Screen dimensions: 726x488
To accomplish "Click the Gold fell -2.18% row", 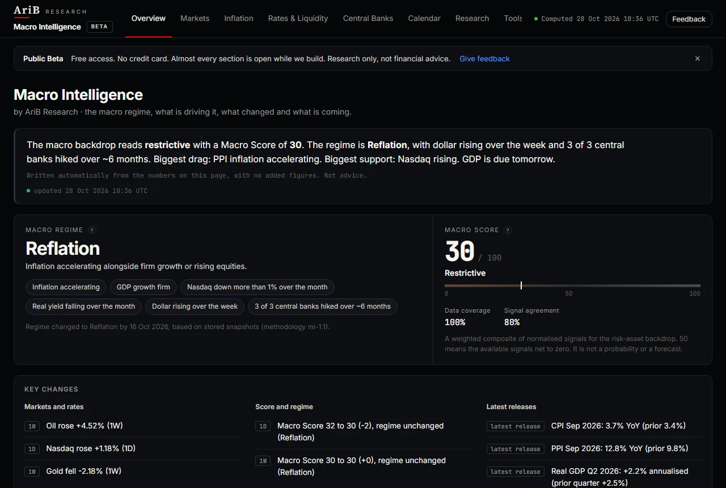I will pyautogui.click(x=132, y=471).
